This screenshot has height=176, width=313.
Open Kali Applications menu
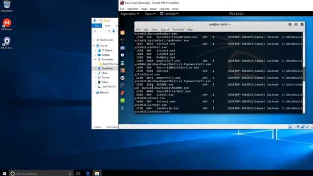[x=130, y=14]
